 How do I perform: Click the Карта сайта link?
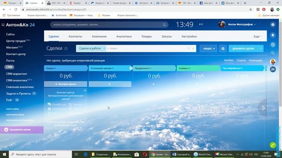pos(12,109)
